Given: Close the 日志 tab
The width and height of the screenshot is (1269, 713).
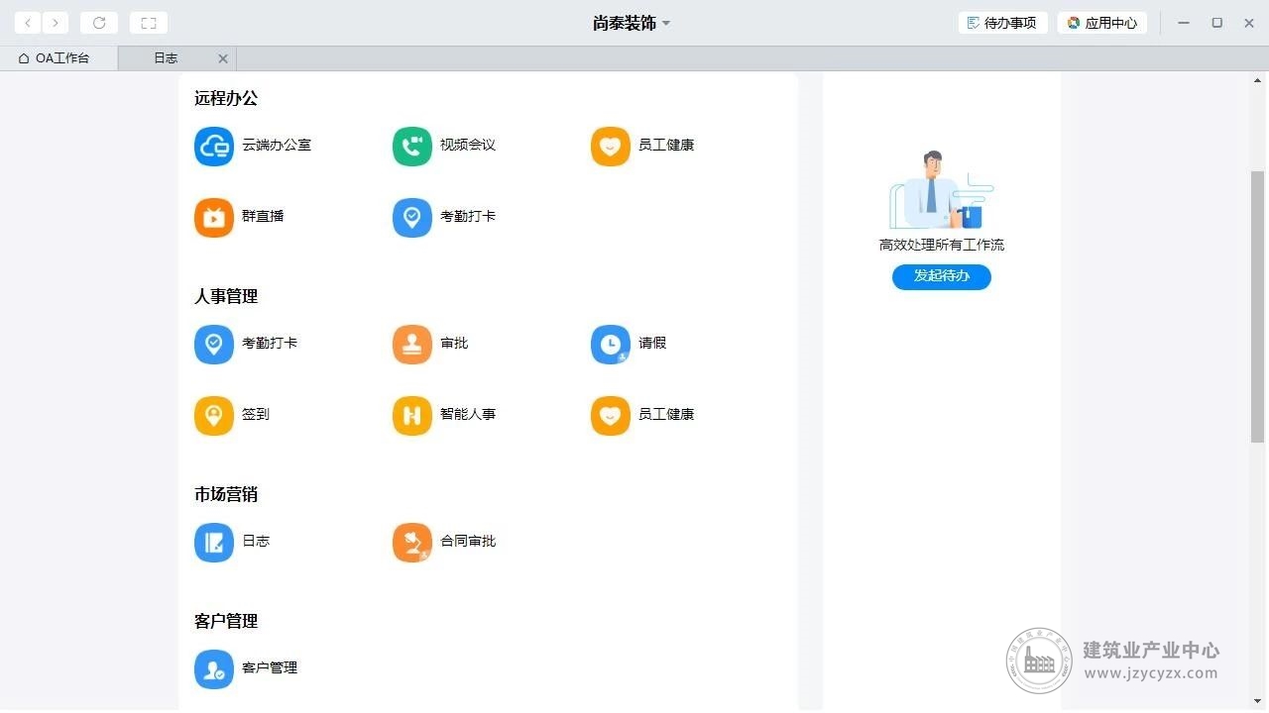Looking at the screenshot, I should (x=223, y=58).
